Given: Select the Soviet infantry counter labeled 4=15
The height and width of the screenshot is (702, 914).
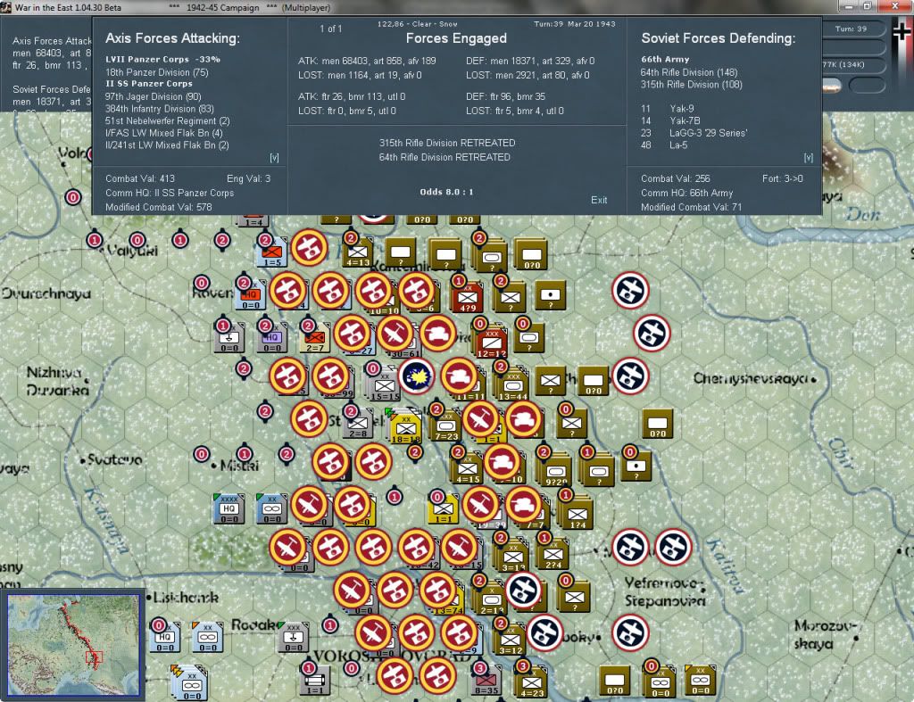Looking at the screenshot, I should click(468, 468).
